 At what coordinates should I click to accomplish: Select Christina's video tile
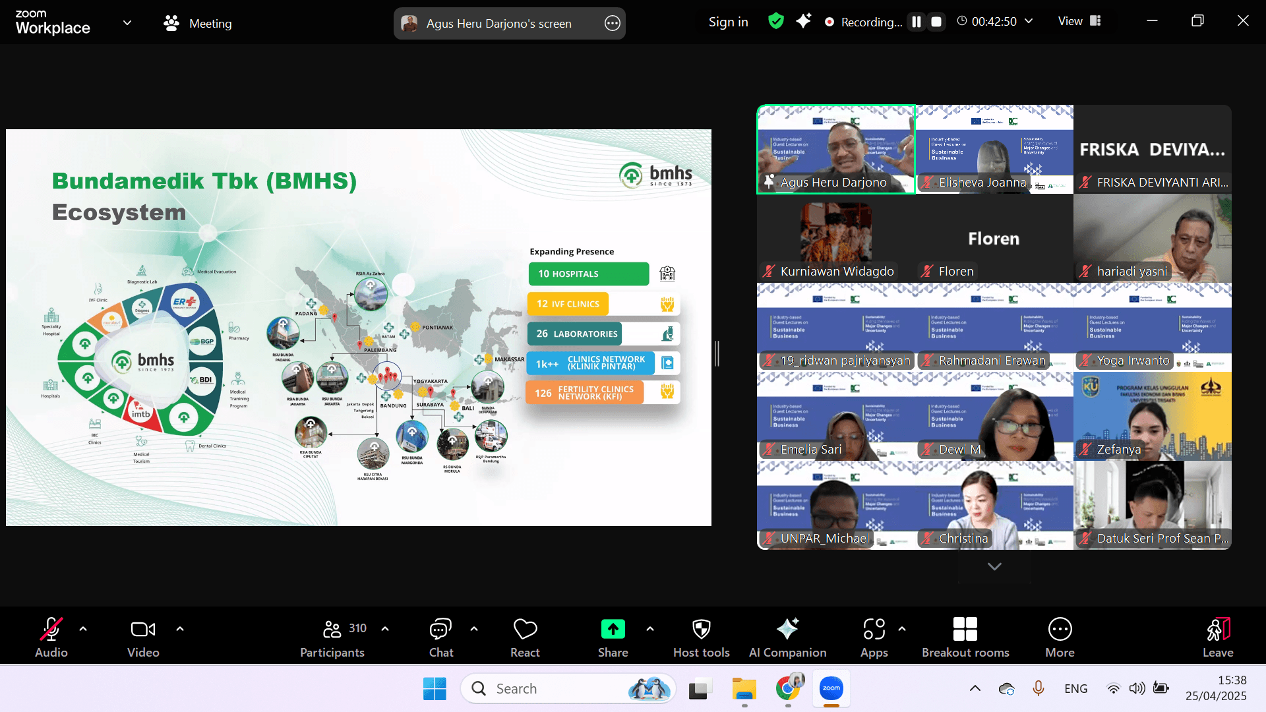(x=994, y=506)
